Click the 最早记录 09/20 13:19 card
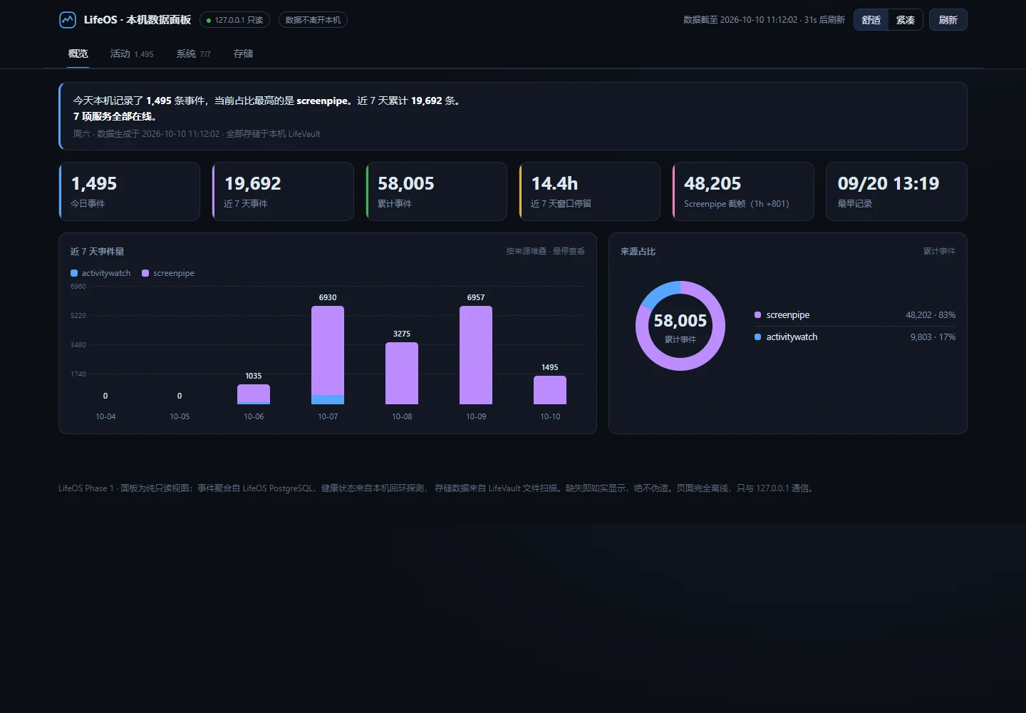1026x713 pixels. [x=896, y=191]
